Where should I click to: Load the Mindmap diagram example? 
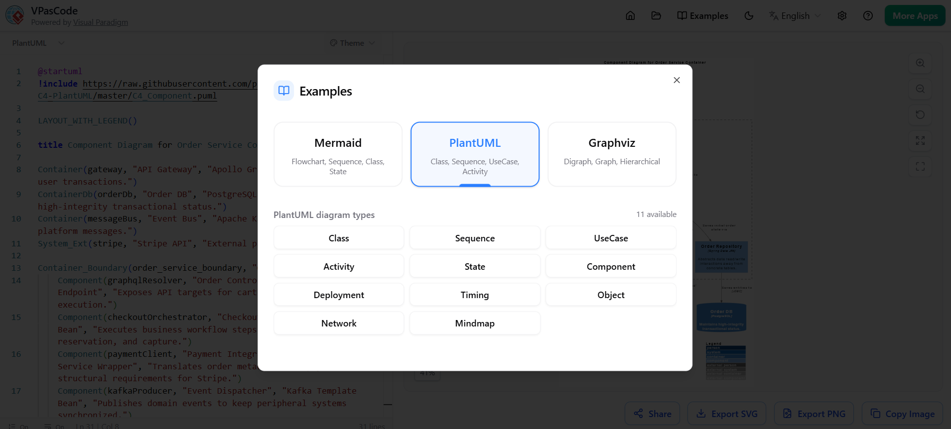475,323
